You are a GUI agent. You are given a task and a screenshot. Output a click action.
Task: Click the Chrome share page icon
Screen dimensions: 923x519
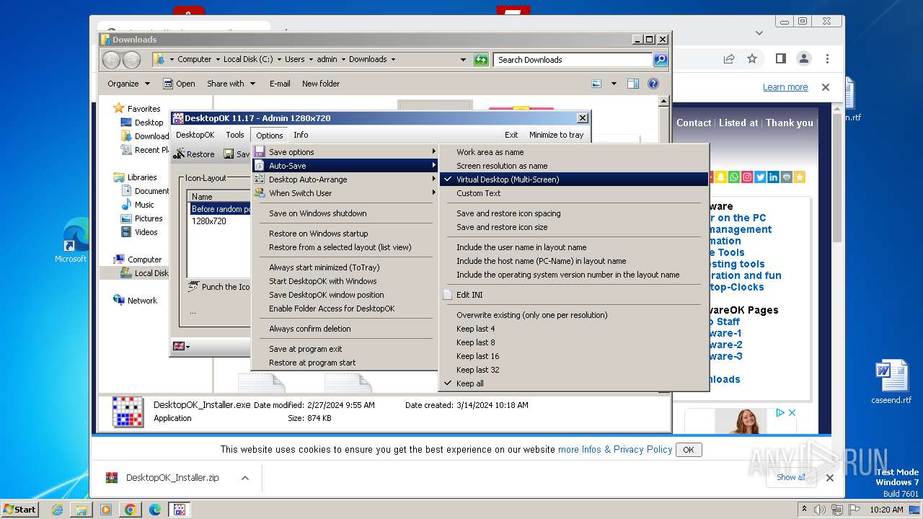(x=729, y=58)
